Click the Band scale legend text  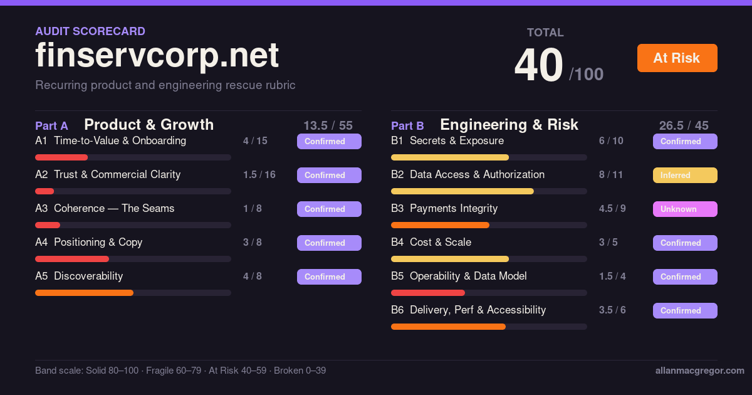click(180, 371)
